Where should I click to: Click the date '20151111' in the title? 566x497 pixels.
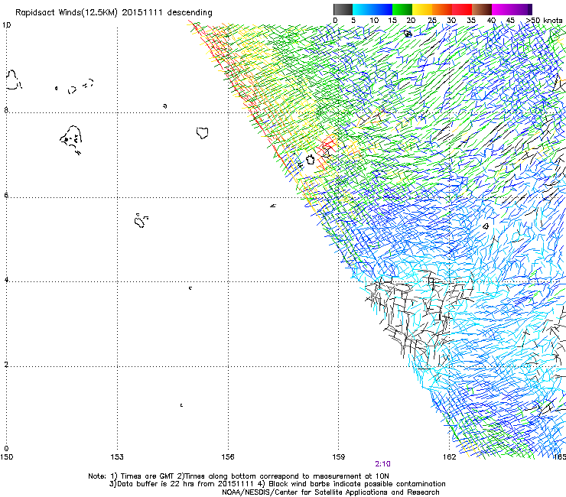pos(141,13)
